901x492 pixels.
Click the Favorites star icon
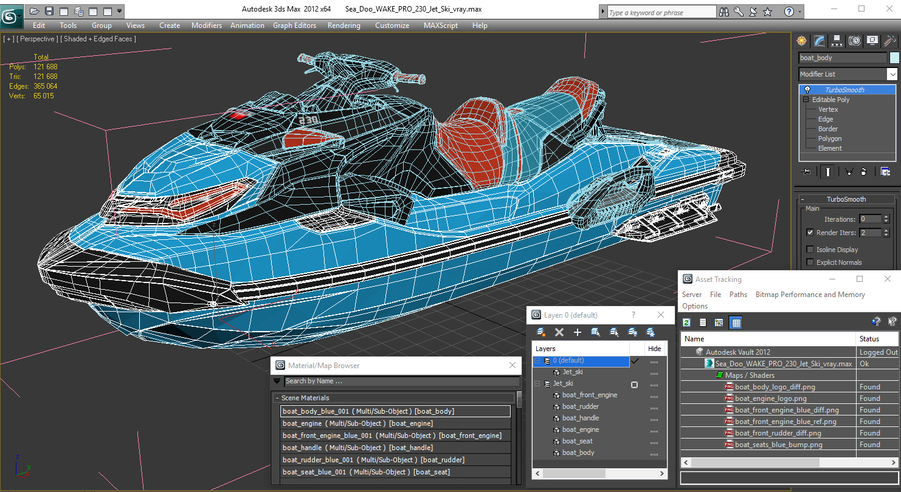coord(768,12)
